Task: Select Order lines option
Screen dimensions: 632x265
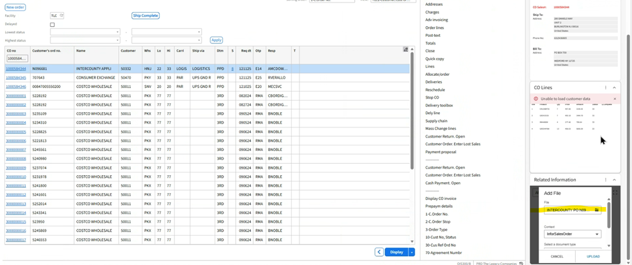Action: pos(435,28)
